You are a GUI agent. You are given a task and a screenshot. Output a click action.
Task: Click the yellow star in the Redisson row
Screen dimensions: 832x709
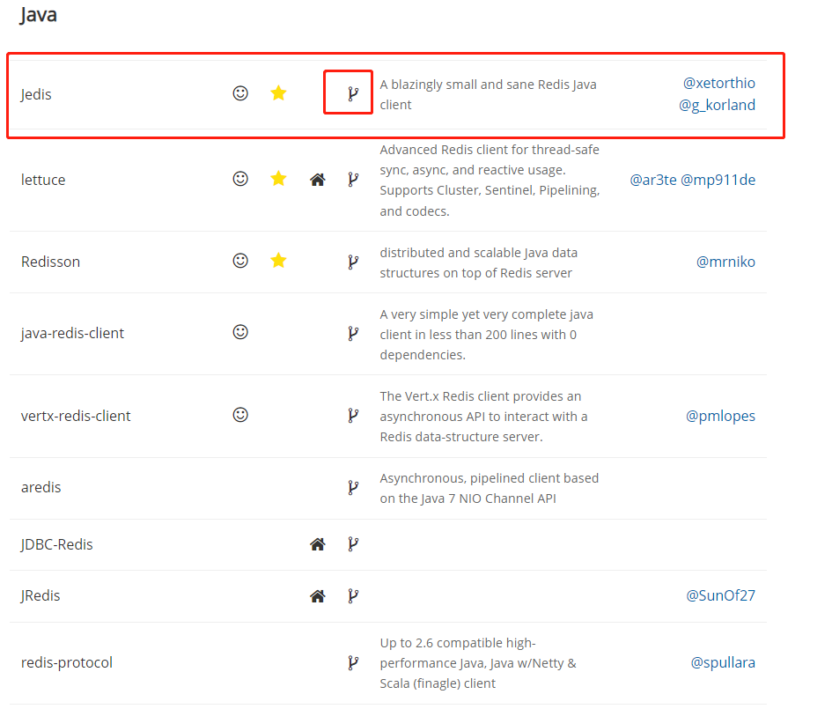(x=278, y=261)
